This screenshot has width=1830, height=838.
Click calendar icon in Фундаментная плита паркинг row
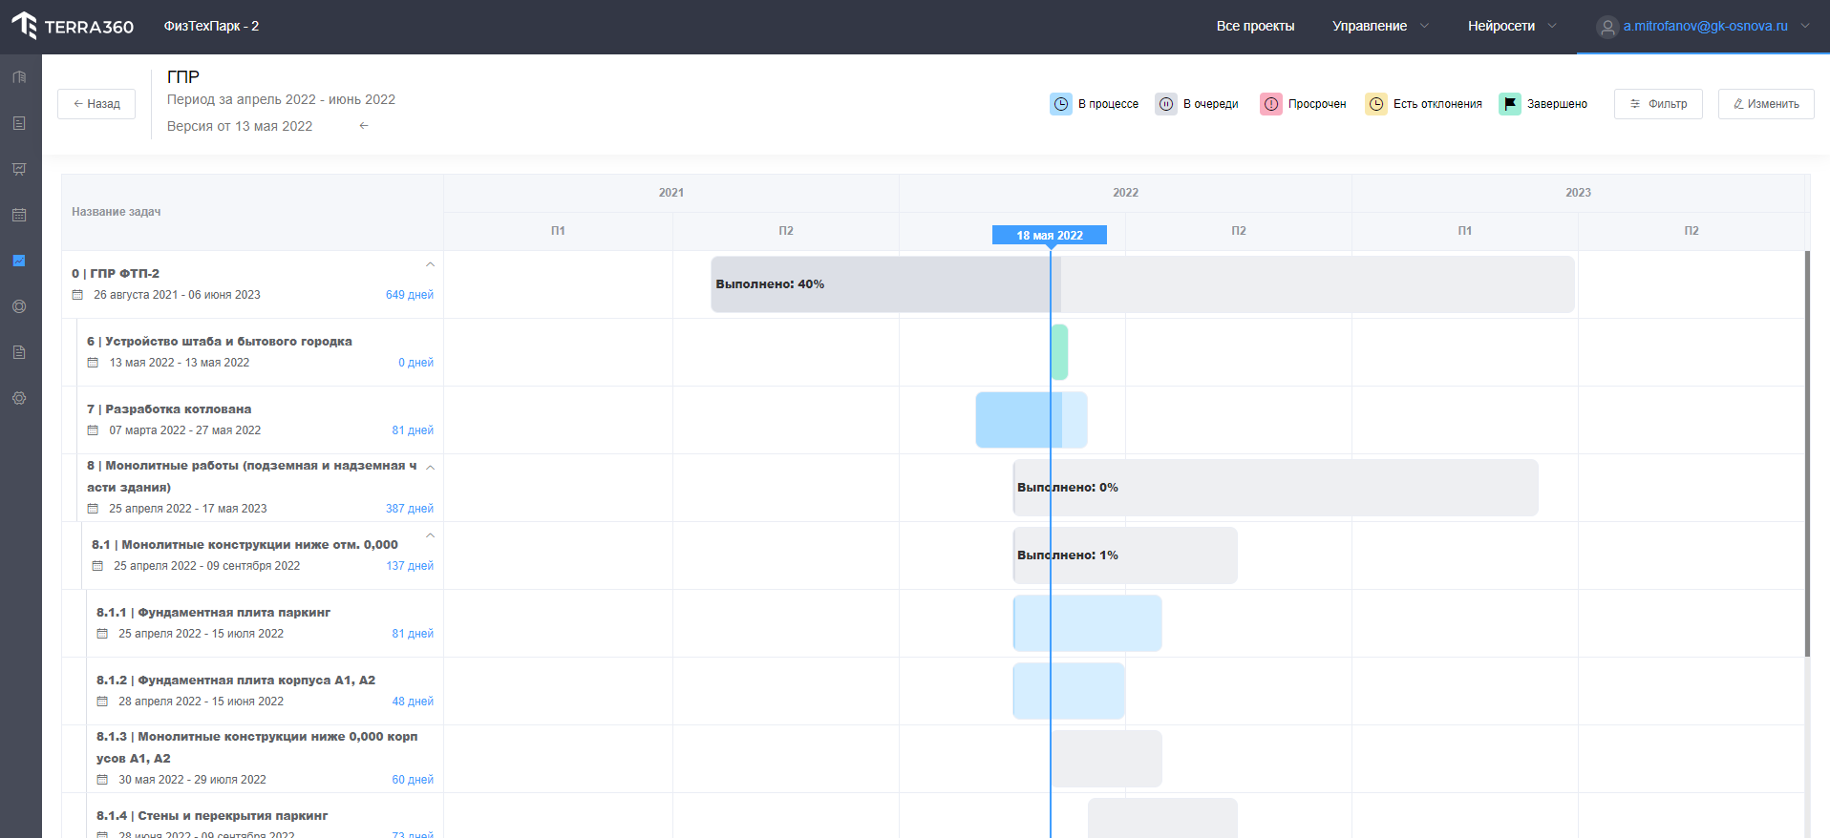[102, 634]
